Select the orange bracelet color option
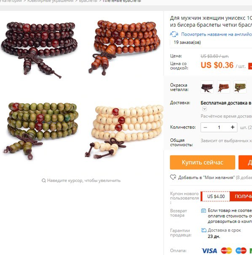The image size is (252, 255). pos(223,87)
